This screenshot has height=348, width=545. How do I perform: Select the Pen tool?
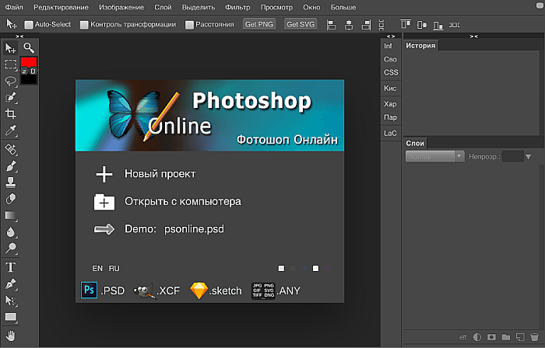10,284
